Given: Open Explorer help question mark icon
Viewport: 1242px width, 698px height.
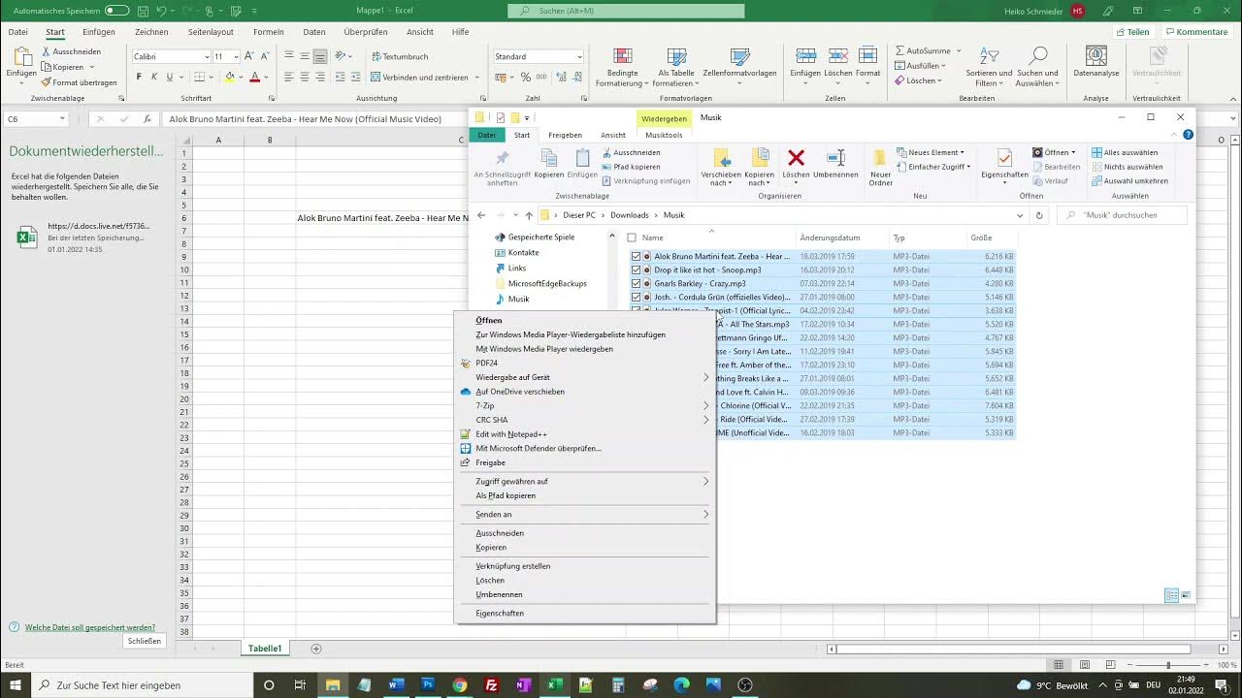Looking at the screenshot, I should [1188, 135].
